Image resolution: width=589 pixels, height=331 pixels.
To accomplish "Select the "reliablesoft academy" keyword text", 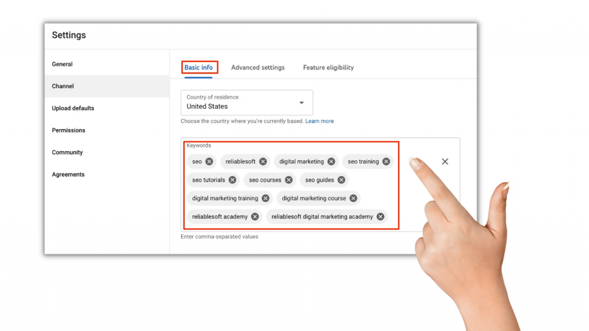I will pos(220,217).
